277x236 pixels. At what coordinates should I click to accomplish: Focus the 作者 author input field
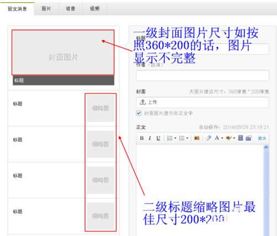pos(202,76)
